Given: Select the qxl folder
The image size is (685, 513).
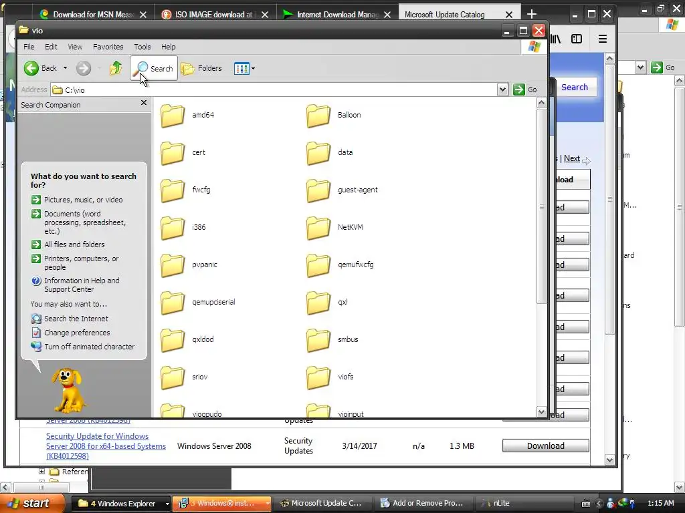Looking at the screenshot, I should pyautogui.click(x=328, y=303).
